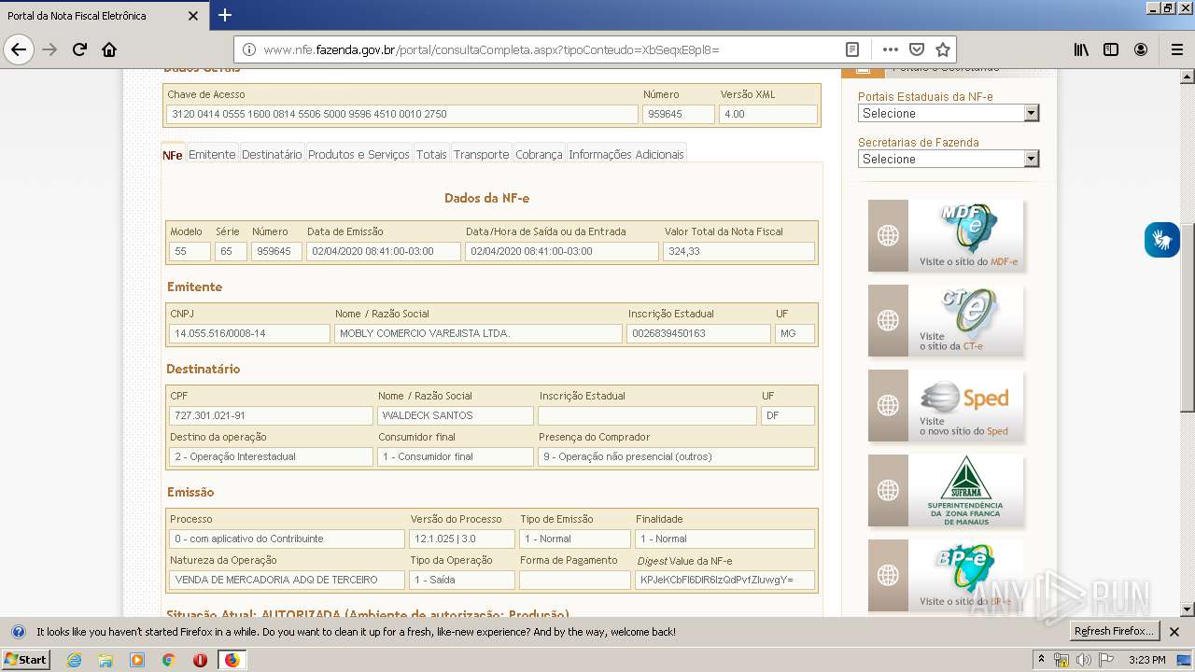Open the Transporte tab
This screenshot has width=1195, height=672.
(x=482, y=154)
